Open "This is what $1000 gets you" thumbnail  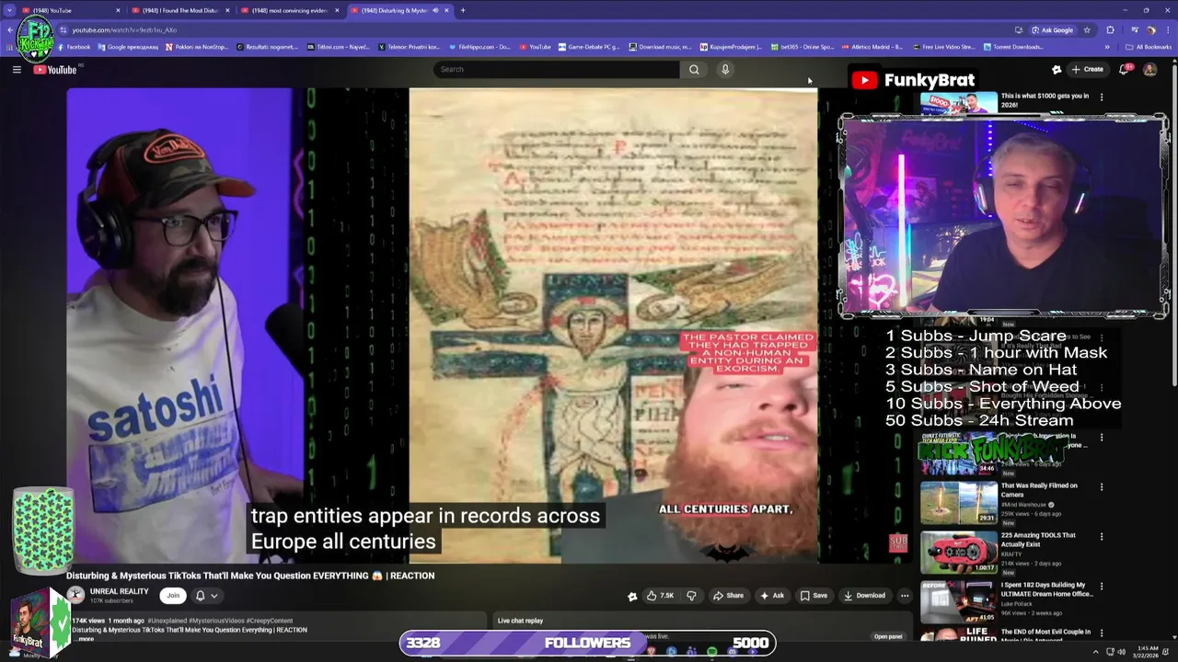959,102
